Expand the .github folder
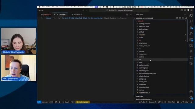Viewport: 195px width, 109px height. [x=161, y=32]
